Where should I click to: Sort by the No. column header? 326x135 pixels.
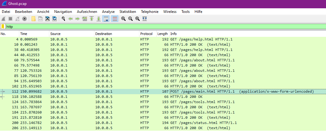point(9,34)
